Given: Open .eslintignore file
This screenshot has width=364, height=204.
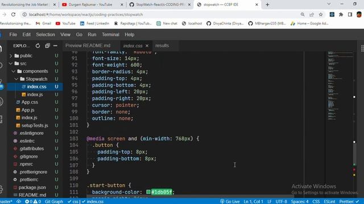Looking at the screenshot, I should point(31,133).
